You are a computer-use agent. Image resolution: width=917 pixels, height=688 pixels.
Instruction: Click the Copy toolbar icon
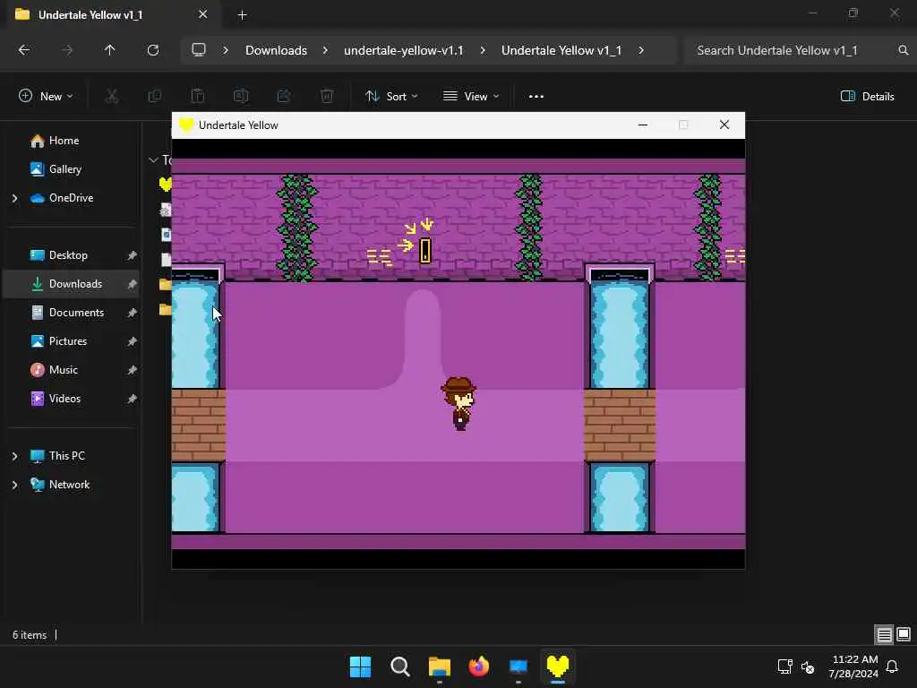point(154,96)
